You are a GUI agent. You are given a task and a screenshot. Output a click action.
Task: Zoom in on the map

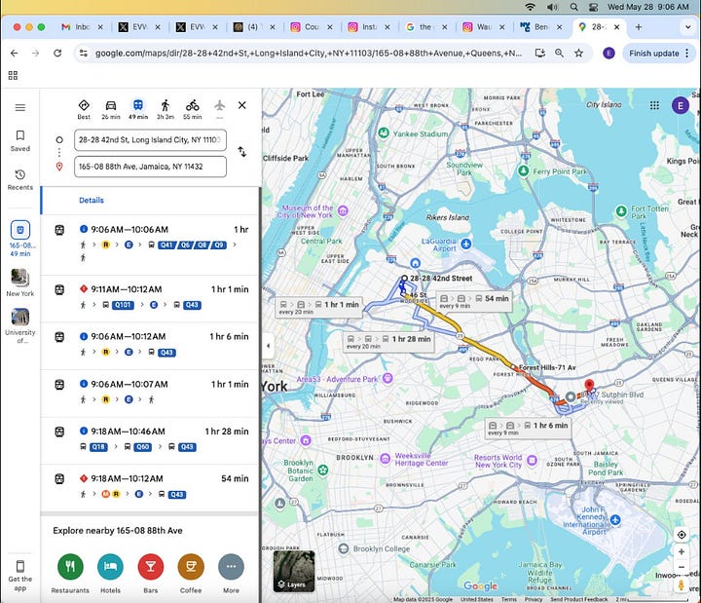pos(682,551)
